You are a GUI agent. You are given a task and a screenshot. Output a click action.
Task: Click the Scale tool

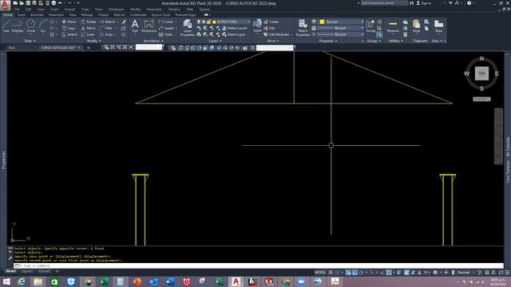[88, 34]
